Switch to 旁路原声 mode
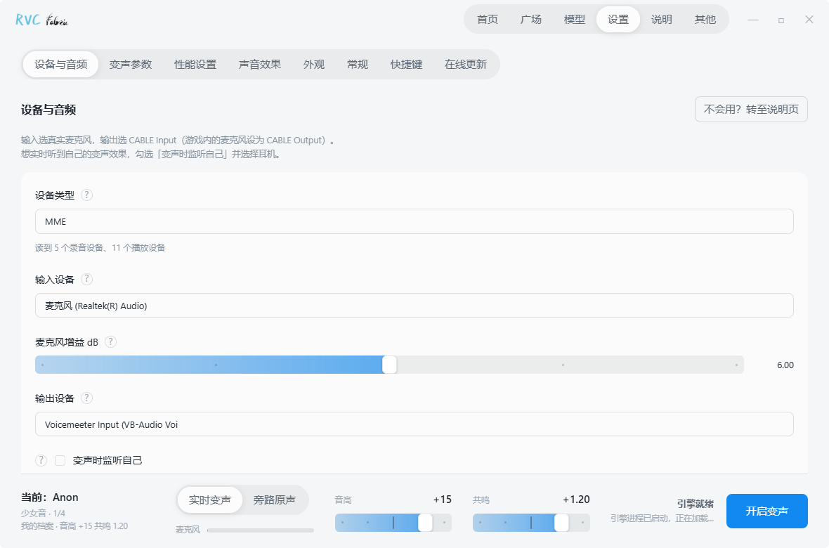 point(275,500)
